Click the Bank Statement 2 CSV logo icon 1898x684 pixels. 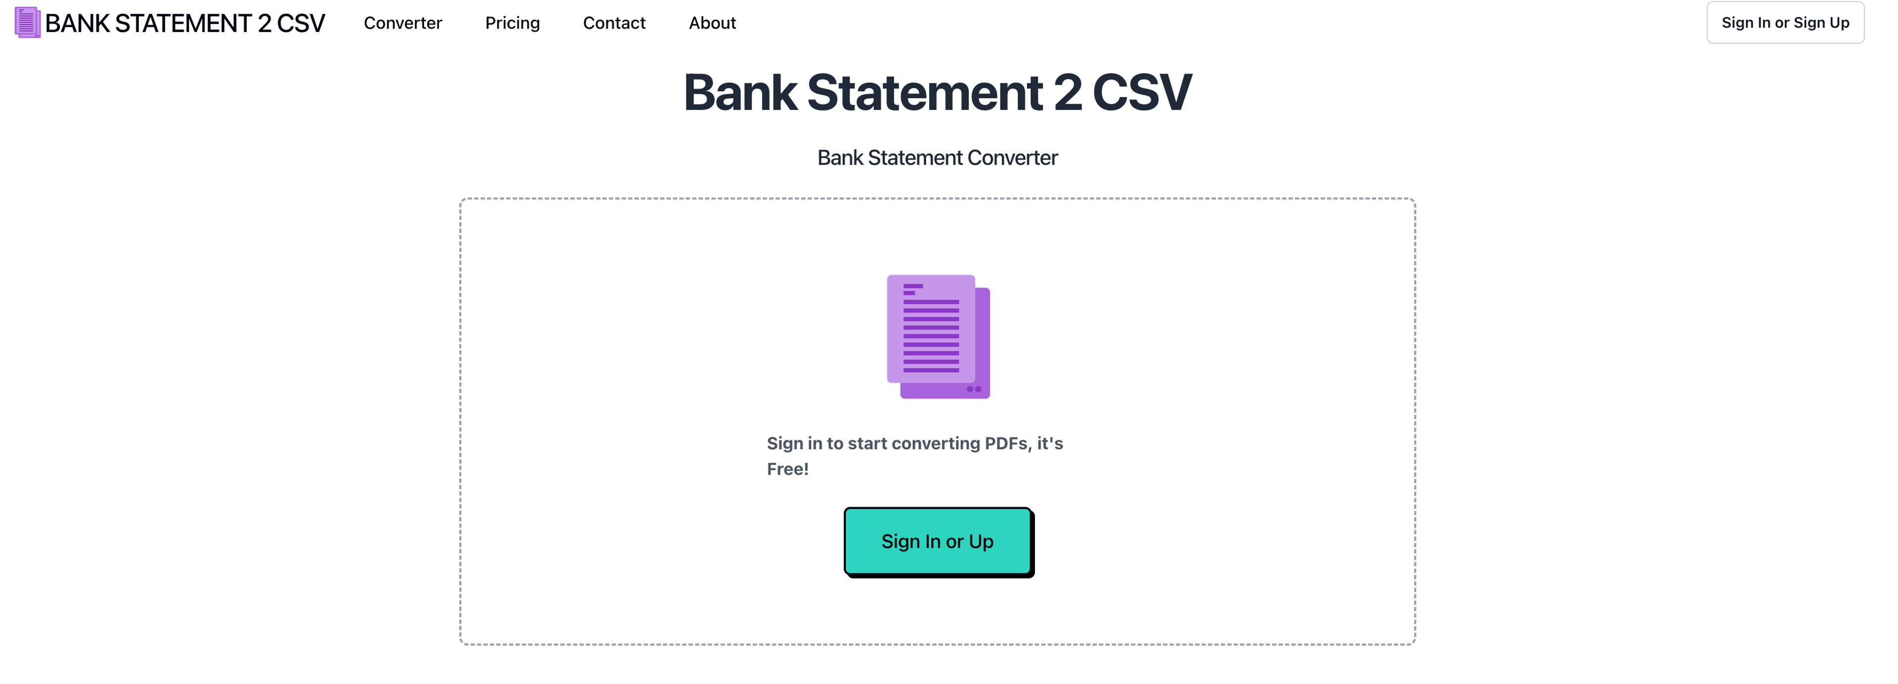coord(24,22)
